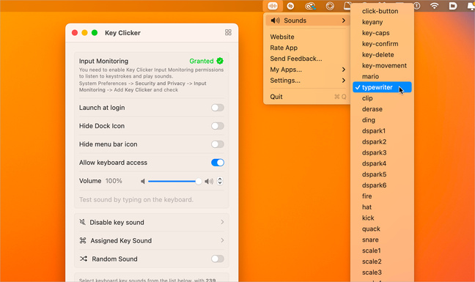Click the low volume speaker icon
The width and height of the screenshot is (475, 282).
pyautogui.click(x=143, y=181)
